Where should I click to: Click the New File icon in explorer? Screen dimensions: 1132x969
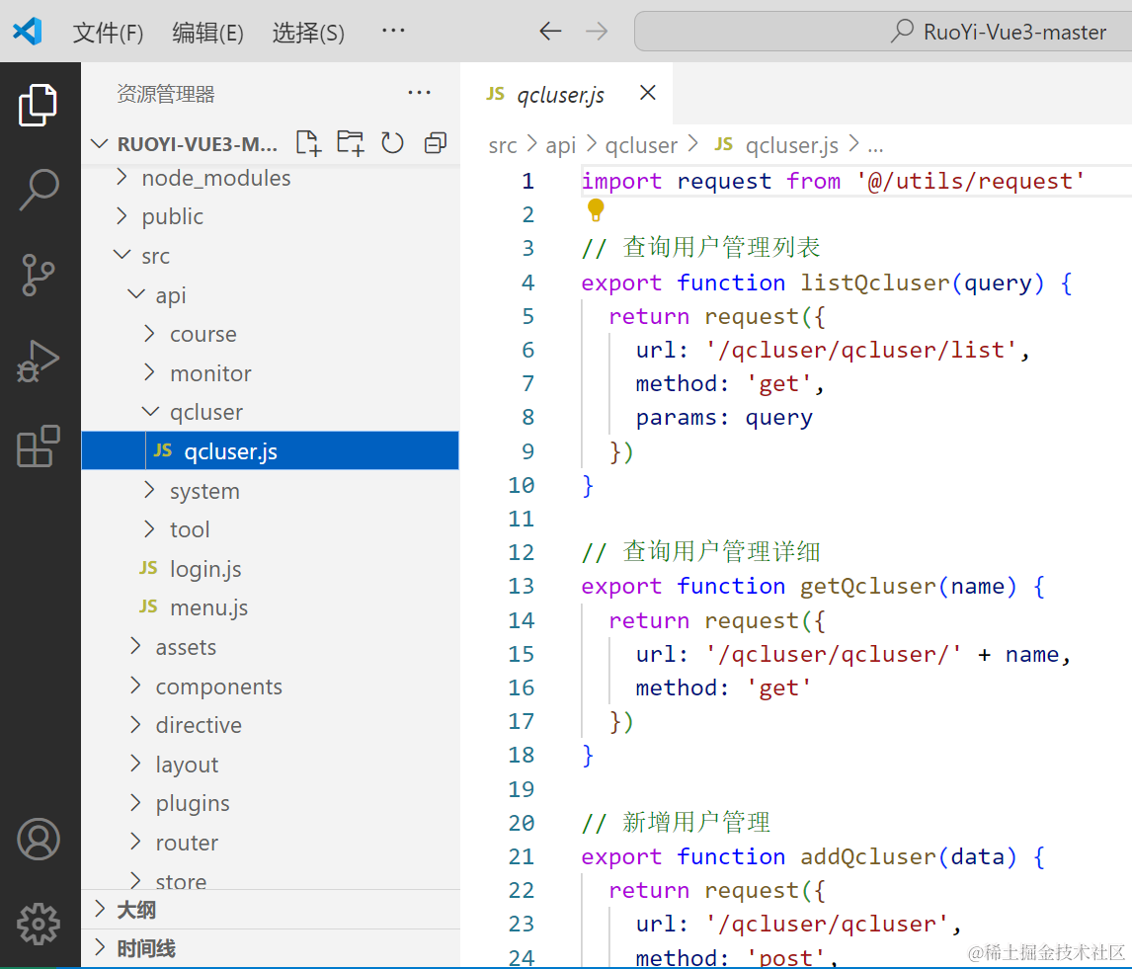click(308, 143)
